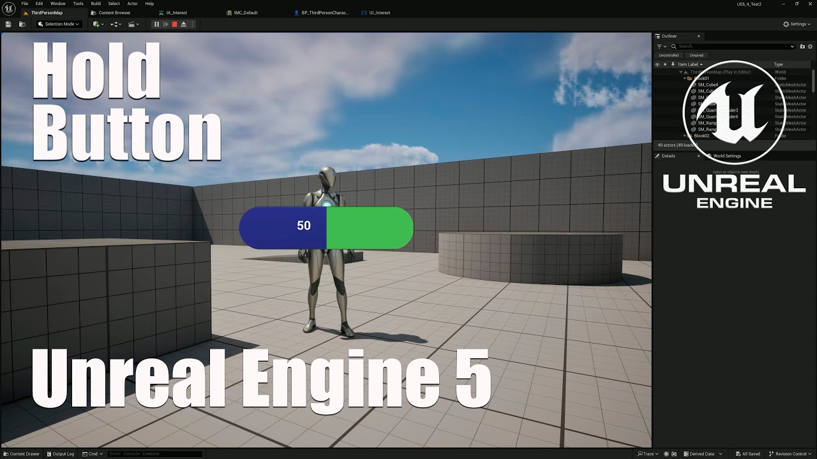
Task: Open the Tools menu
Action: 78,4
